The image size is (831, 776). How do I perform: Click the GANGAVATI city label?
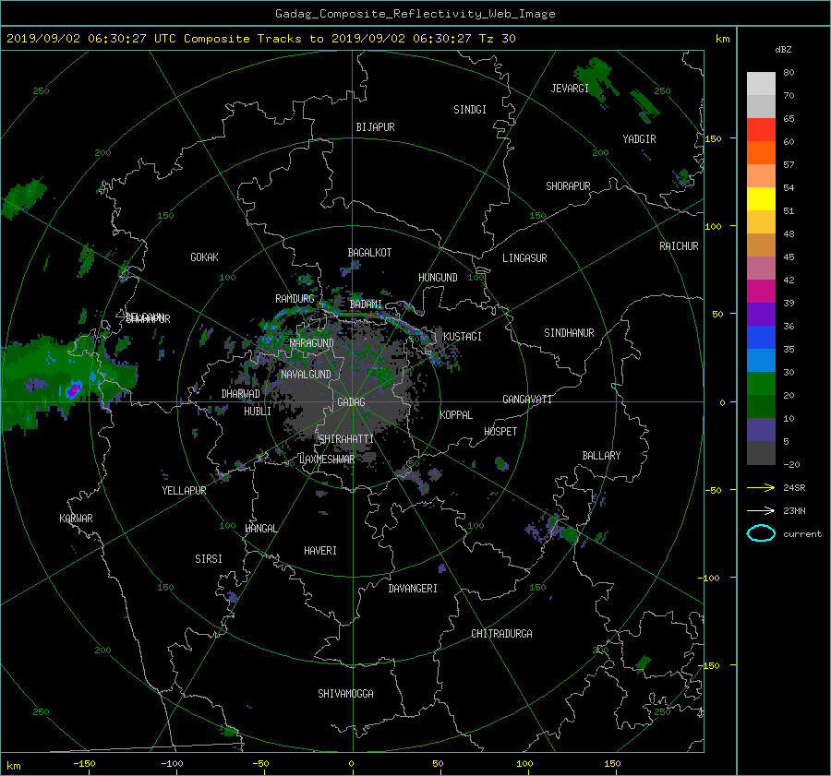tap(527, 400)
